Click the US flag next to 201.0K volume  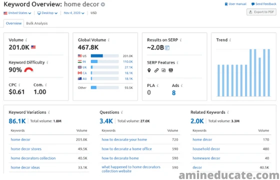pos(33,47)
